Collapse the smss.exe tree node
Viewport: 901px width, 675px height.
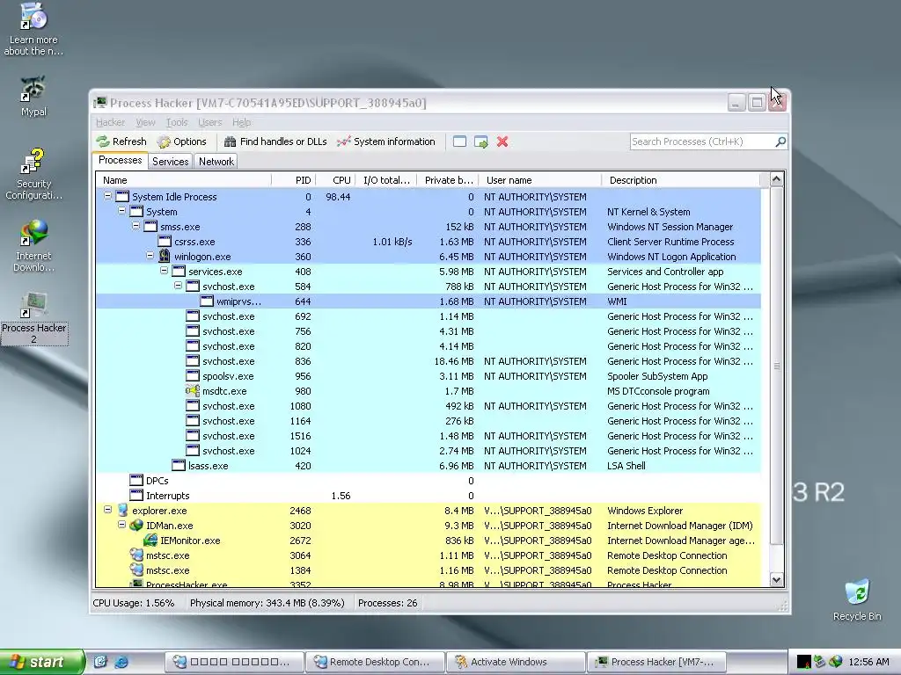click(x=136, y=226)
